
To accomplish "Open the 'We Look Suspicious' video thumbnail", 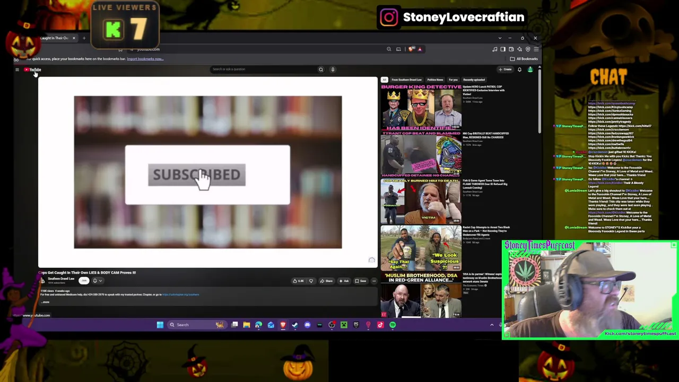I will click(x=421, y=248).
